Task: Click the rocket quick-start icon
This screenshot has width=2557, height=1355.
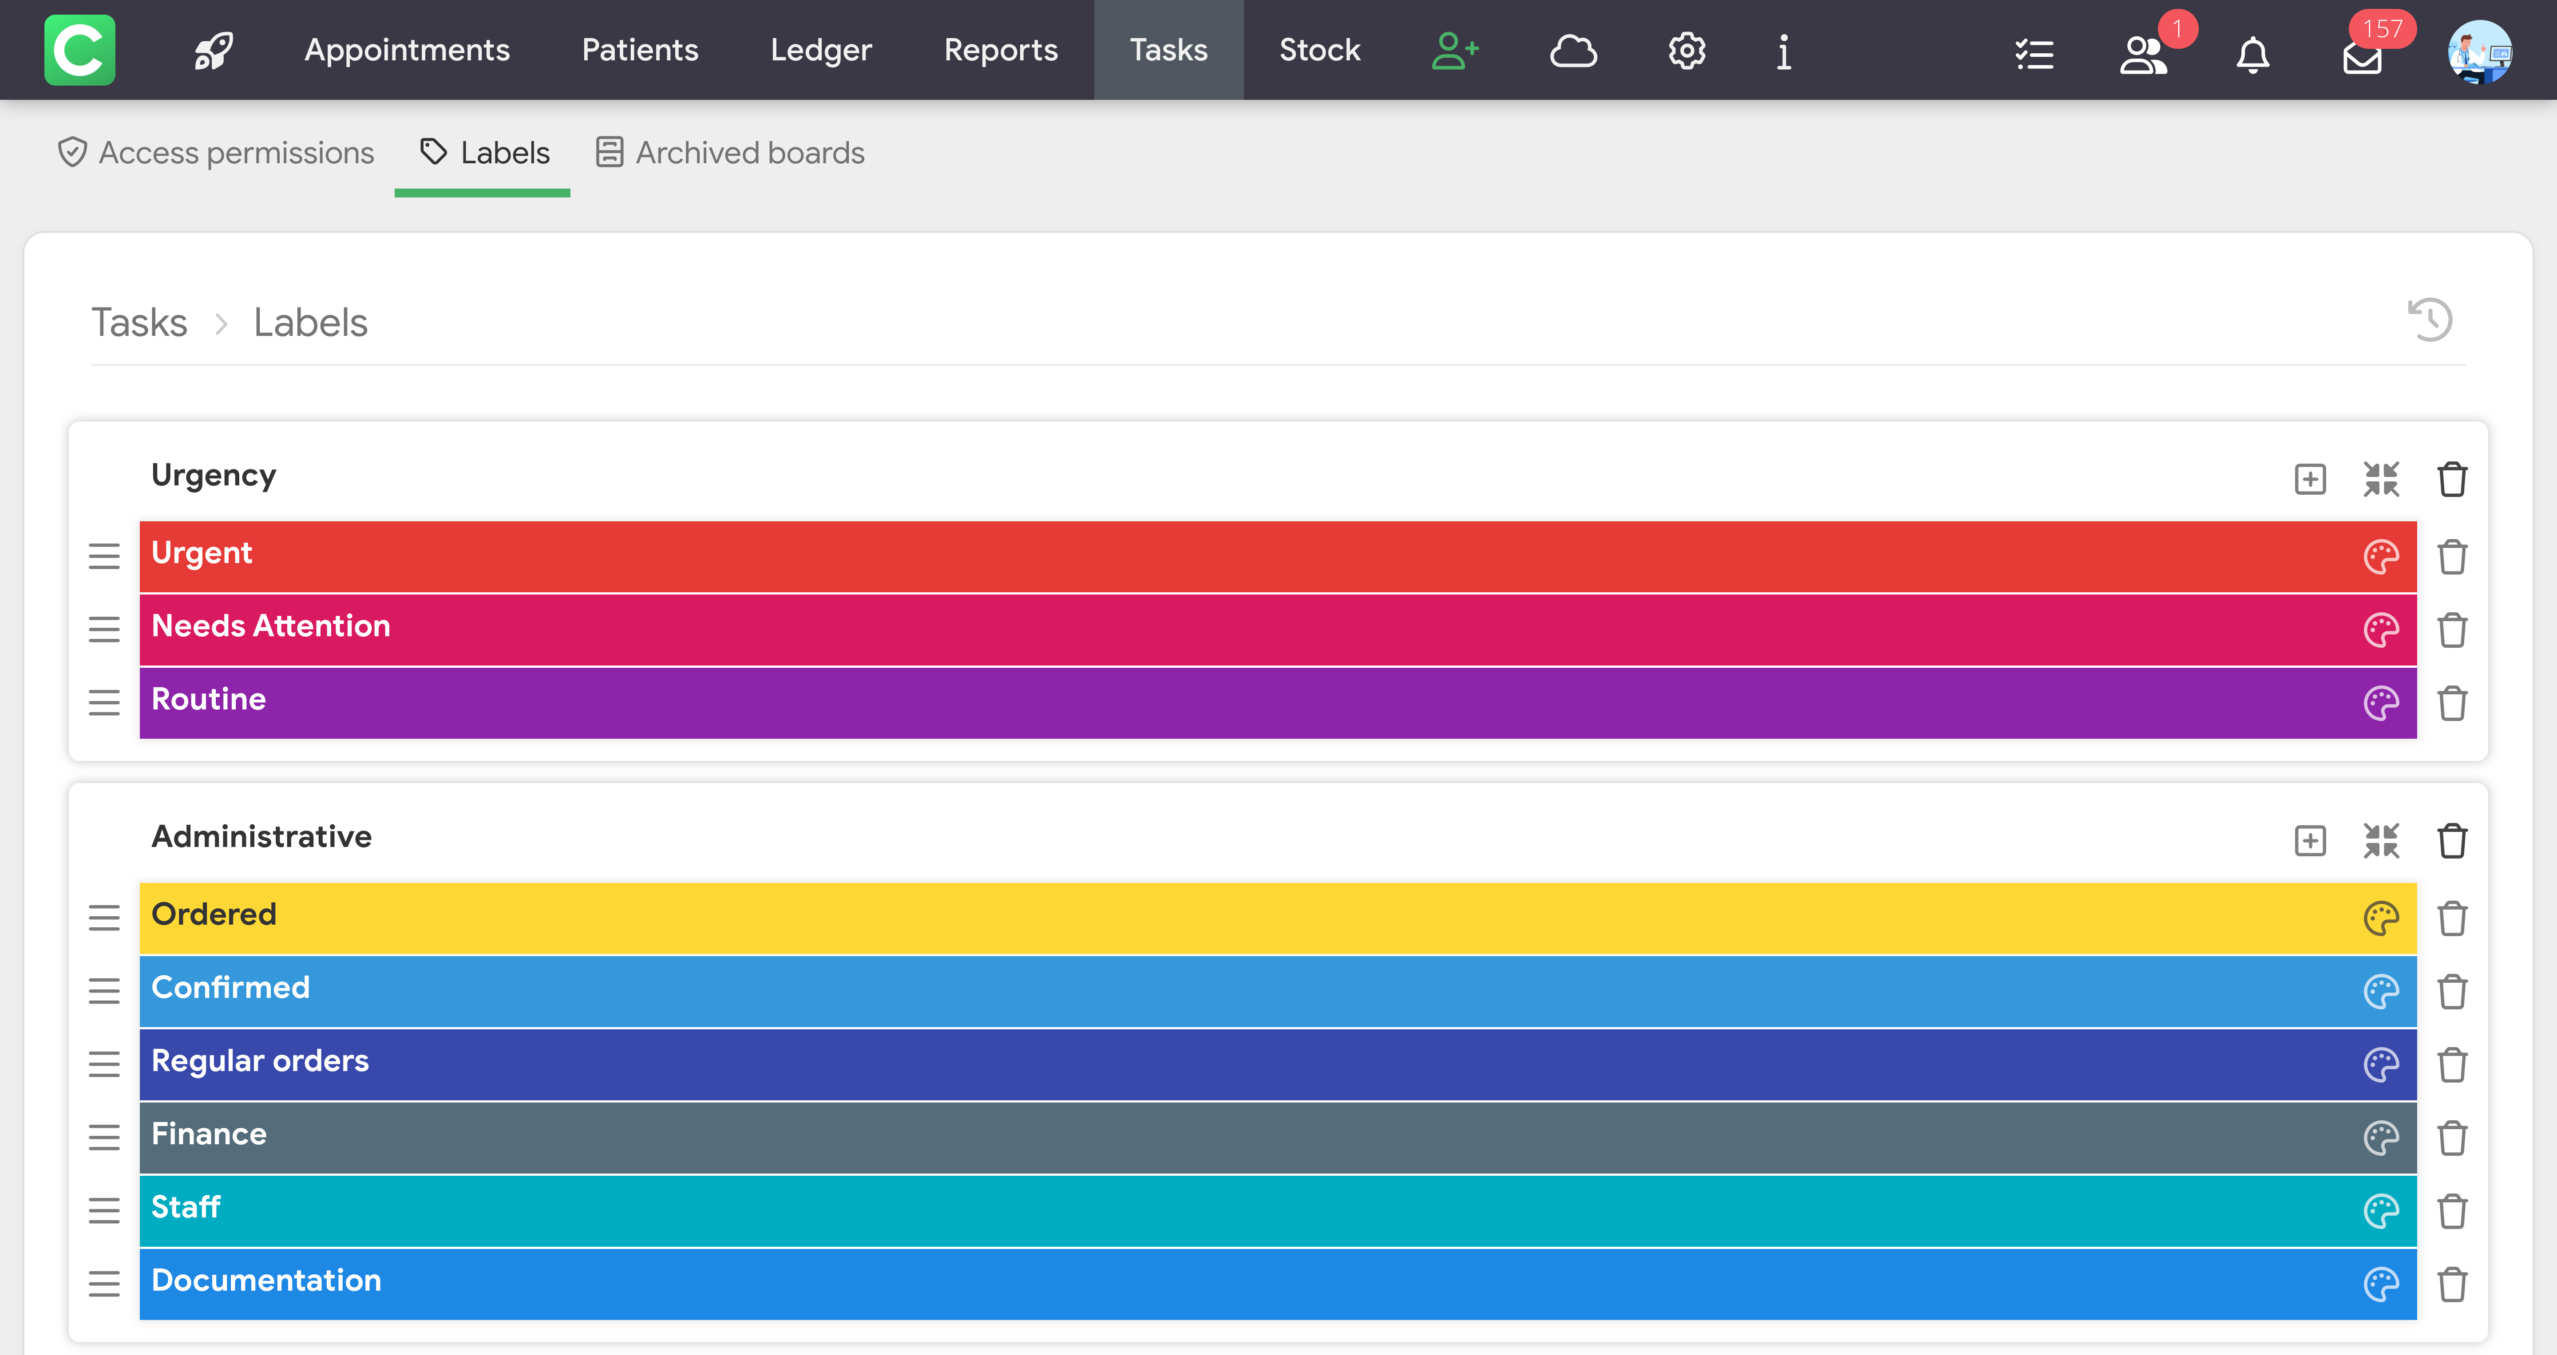Action: (x=213, y=51)
